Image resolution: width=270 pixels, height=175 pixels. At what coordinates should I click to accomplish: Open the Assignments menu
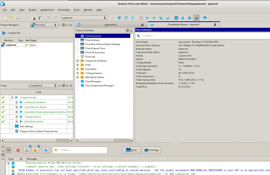[47, 10]
